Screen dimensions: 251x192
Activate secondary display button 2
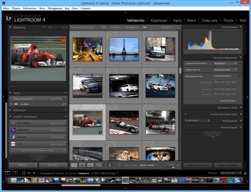(15, 173)
